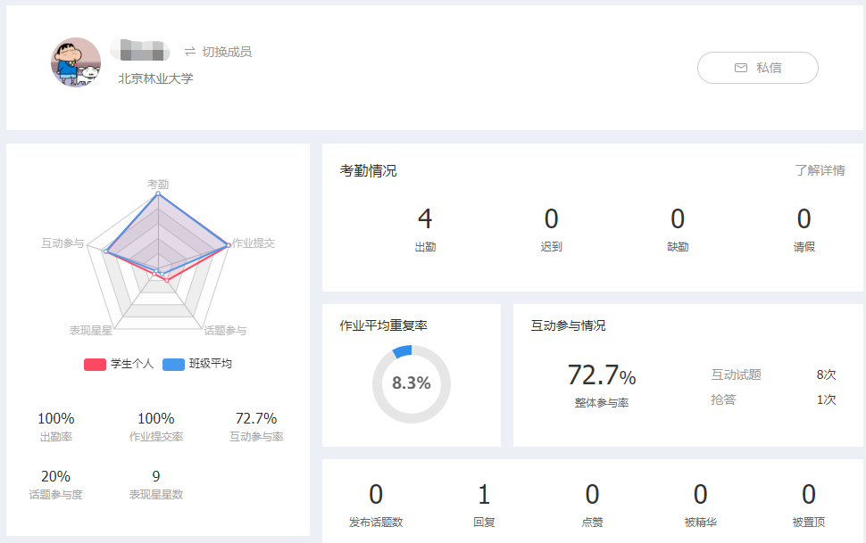The image size is (866, 543).
Task: Click the switch member arrows icon
Action: 190,52
